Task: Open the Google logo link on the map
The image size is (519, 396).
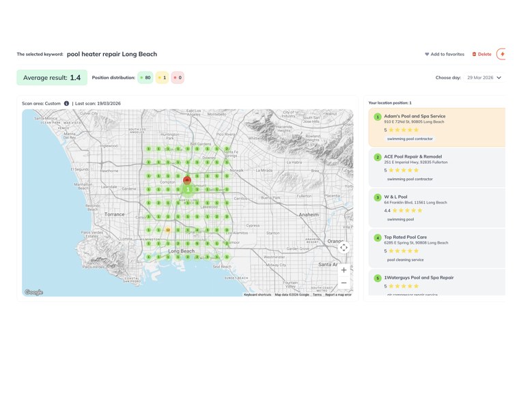Action: [x=33, y=292]
